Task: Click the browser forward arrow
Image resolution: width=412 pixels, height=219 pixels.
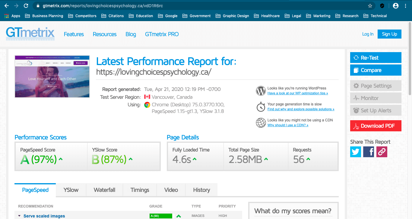Action: [x=16, y=6]
